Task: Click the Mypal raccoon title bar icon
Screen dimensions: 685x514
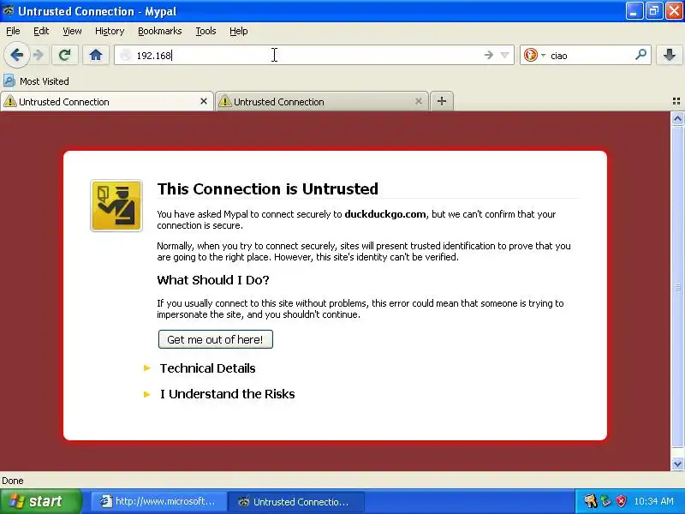Action: click(8, 10)
